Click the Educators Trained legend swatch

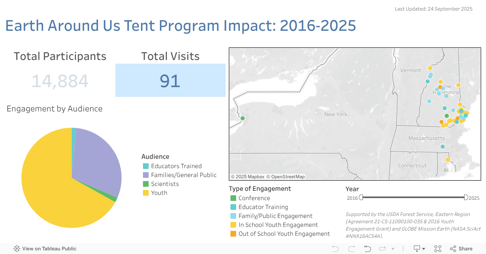tap(146, 166)
